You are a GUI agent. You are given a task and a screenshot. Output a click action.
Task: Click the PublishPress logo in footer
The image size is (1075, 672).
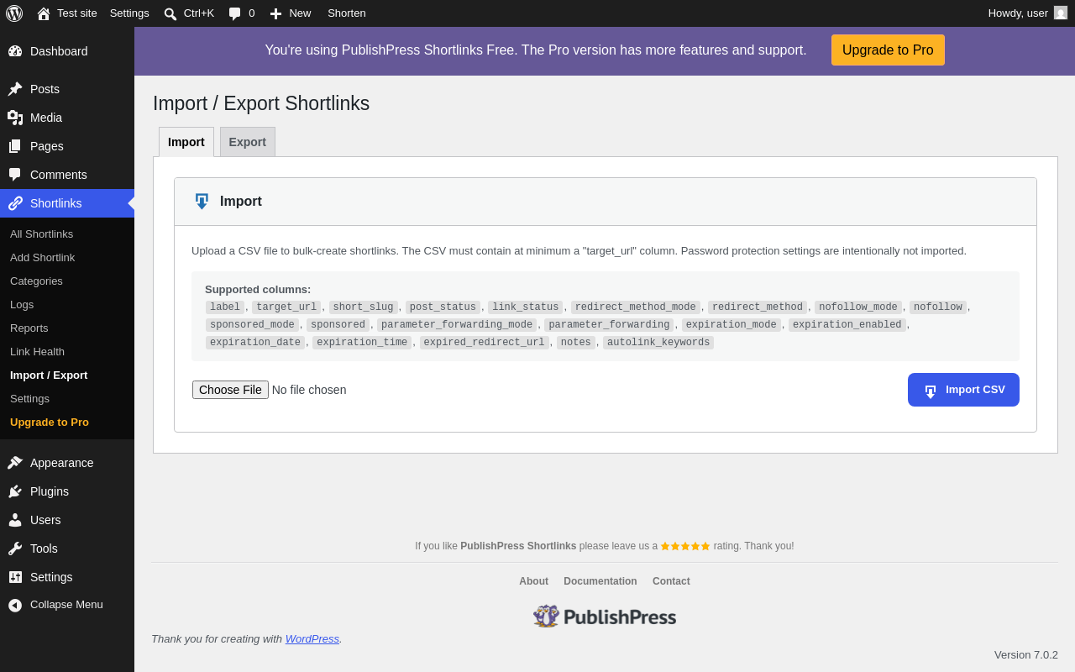(x=605, y=617)
